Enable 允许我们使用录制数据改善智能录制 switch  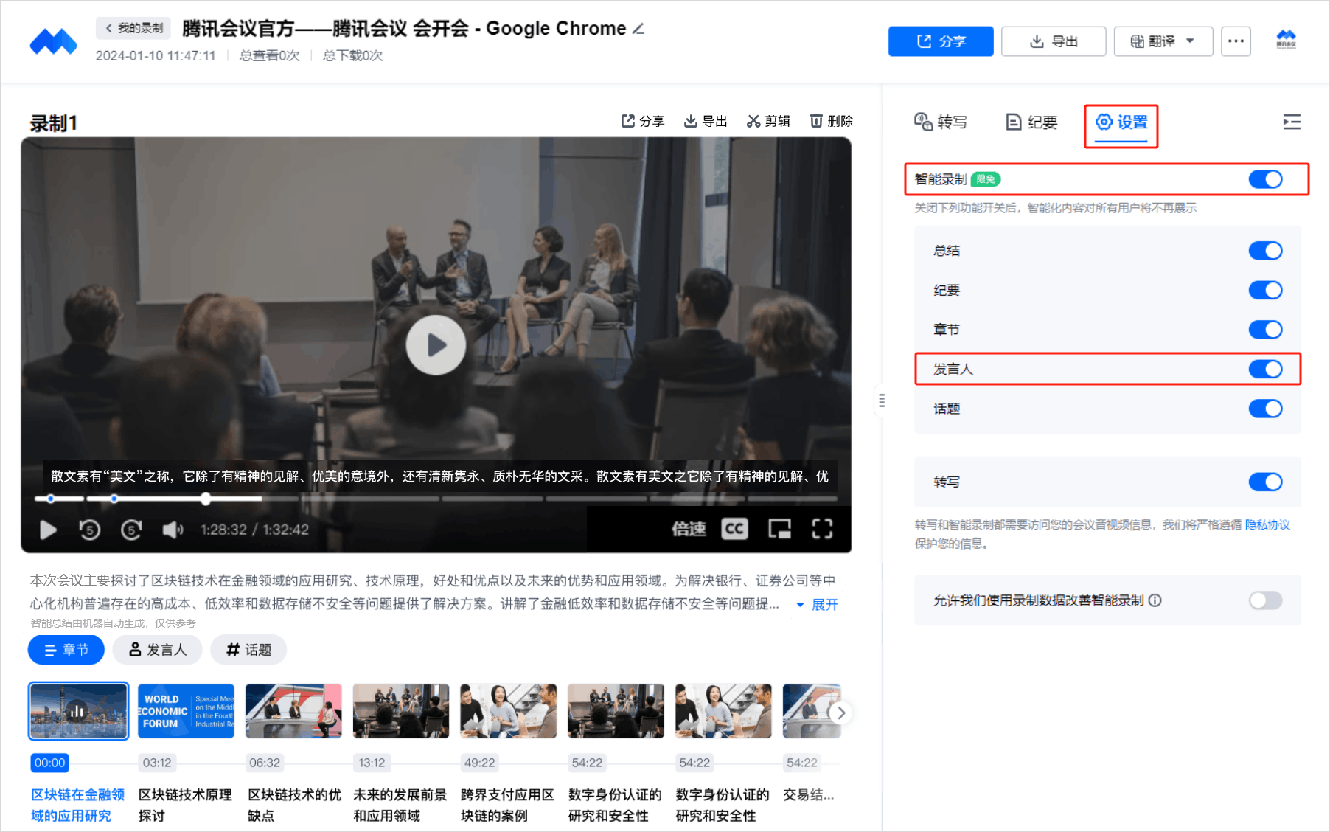click(1265, 600)
